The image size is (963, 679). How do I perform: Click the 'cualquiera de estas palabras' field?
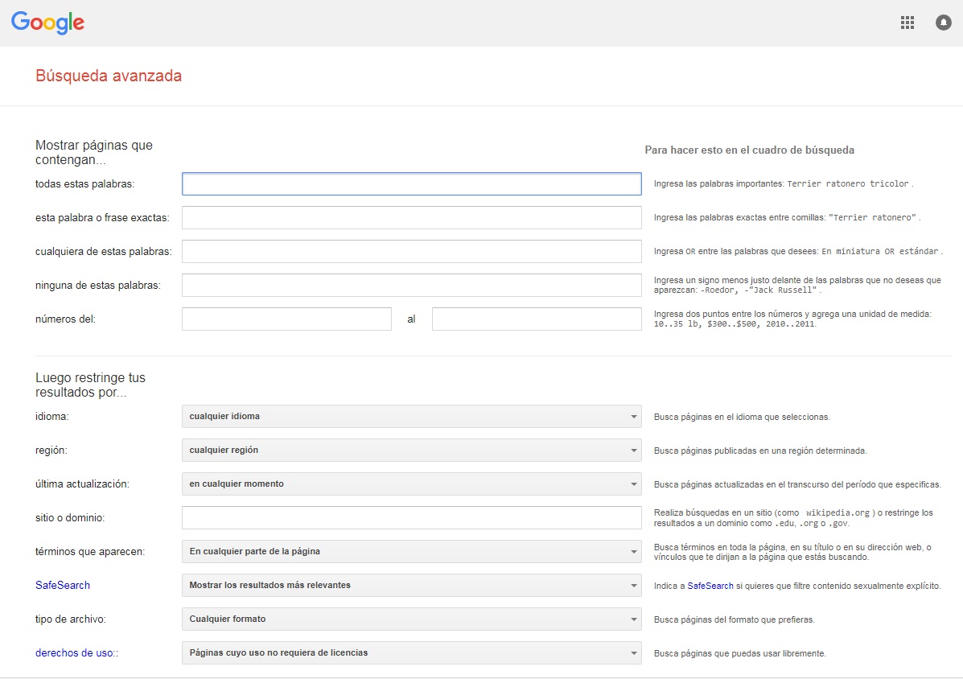pyautogui.click(x=411, y=252)
